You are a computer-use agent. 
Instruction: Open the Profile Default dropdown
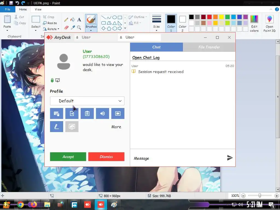87,101
